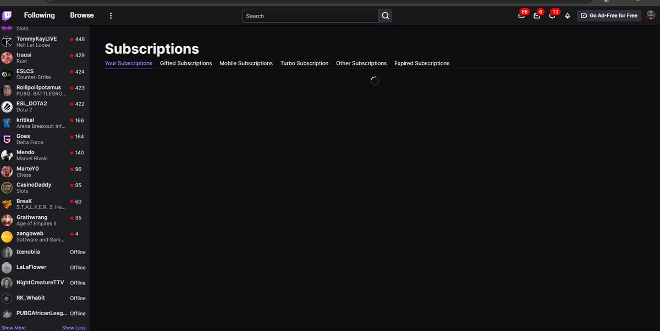Select zengoweb channel name

pyautogui.click(x=30, y=233)
